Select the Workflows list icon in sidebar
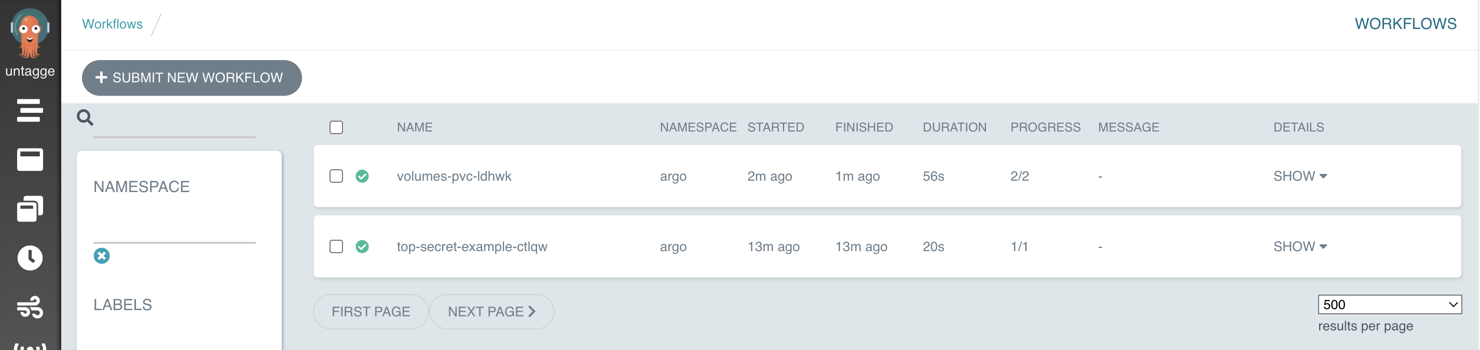The height and width of the screenshot is (350, 1480). pyautogui.click(x=30, y=111)
